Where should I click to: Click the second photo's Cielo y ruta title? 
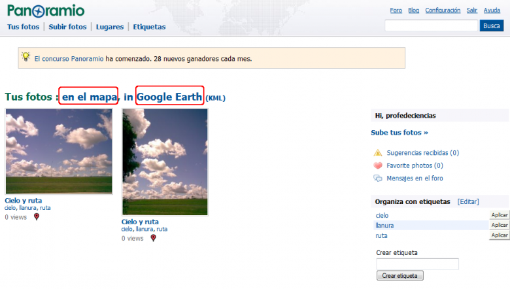[140, 222]
